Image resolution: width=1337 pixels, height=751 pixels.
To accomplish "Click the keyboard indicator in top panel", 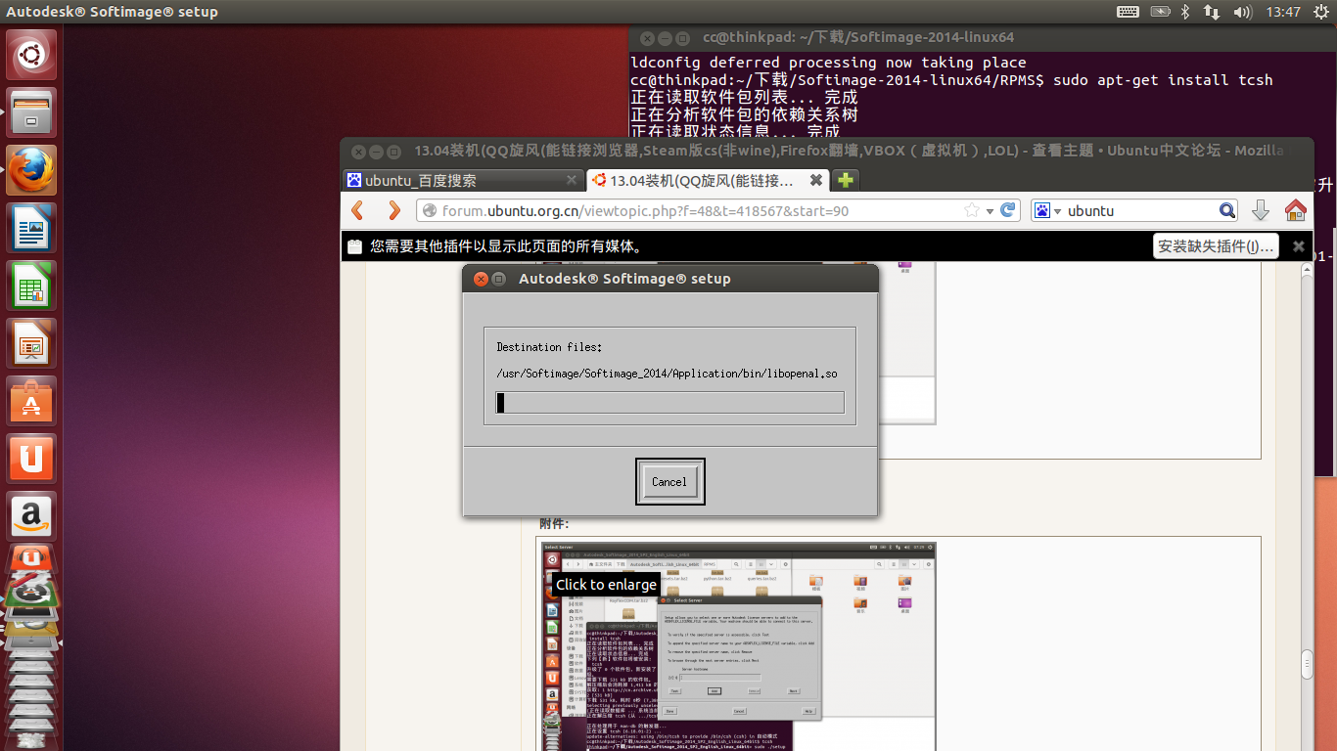I will coord(1128,12).
